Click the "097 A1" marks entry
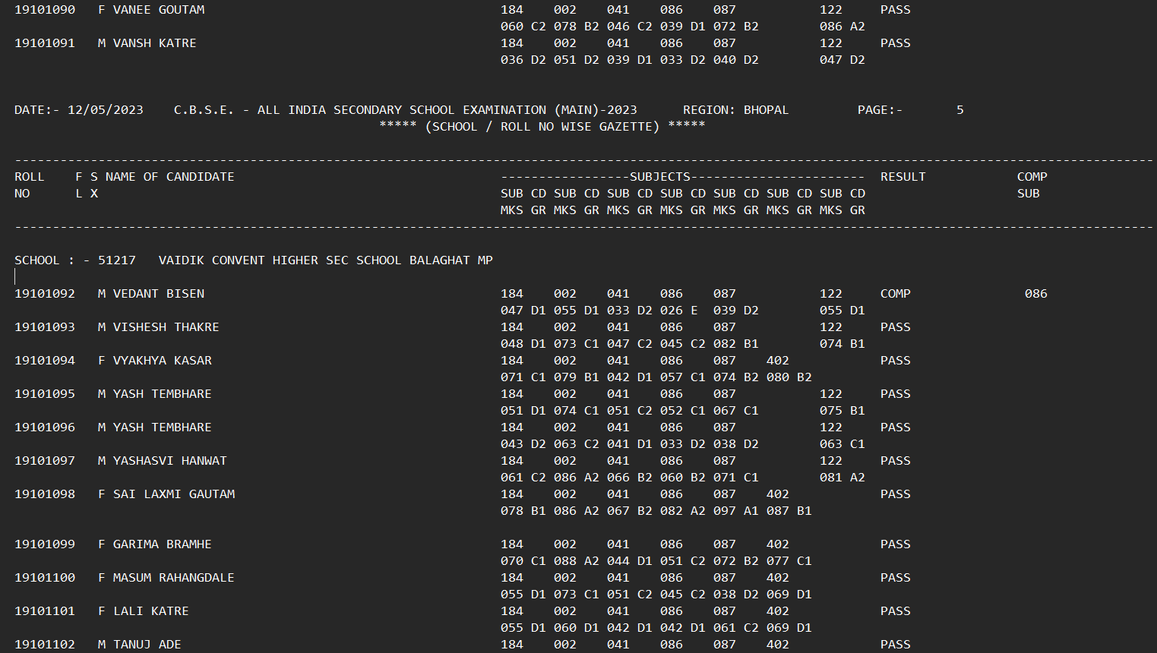This screenshot has width=1157, height=653. 736,511
